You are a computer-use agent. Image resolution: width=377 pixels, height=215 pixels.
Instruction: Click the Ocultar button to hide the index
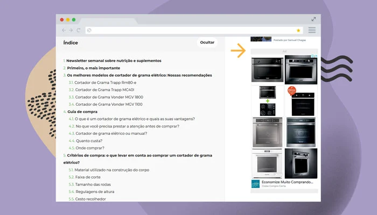tap(207, 42)
